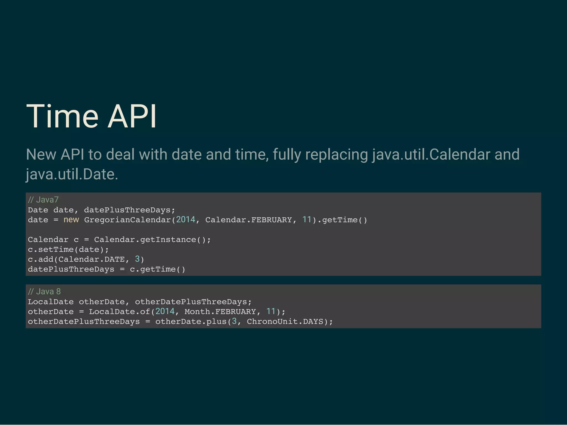Click the 'otherDate.plus(3, ChronoUnit.DAYS)' line
The width and height of the screenshot is (567, 425).
(180, 322)
